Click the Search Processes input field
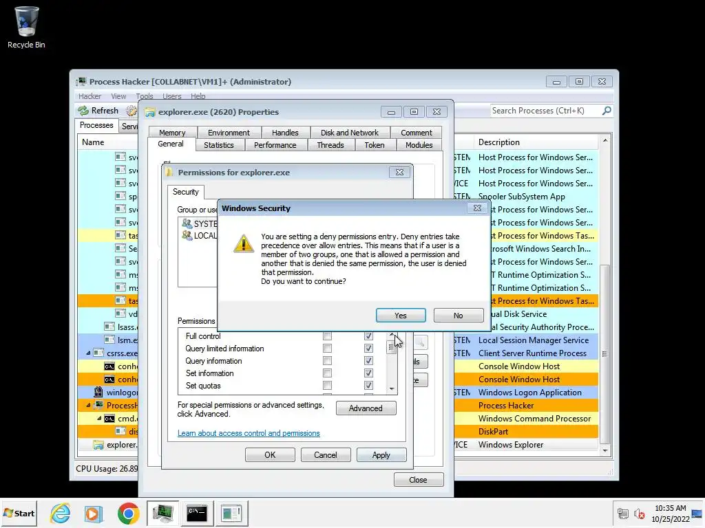Viewport: 705px width, 528px height. point(546,111)
